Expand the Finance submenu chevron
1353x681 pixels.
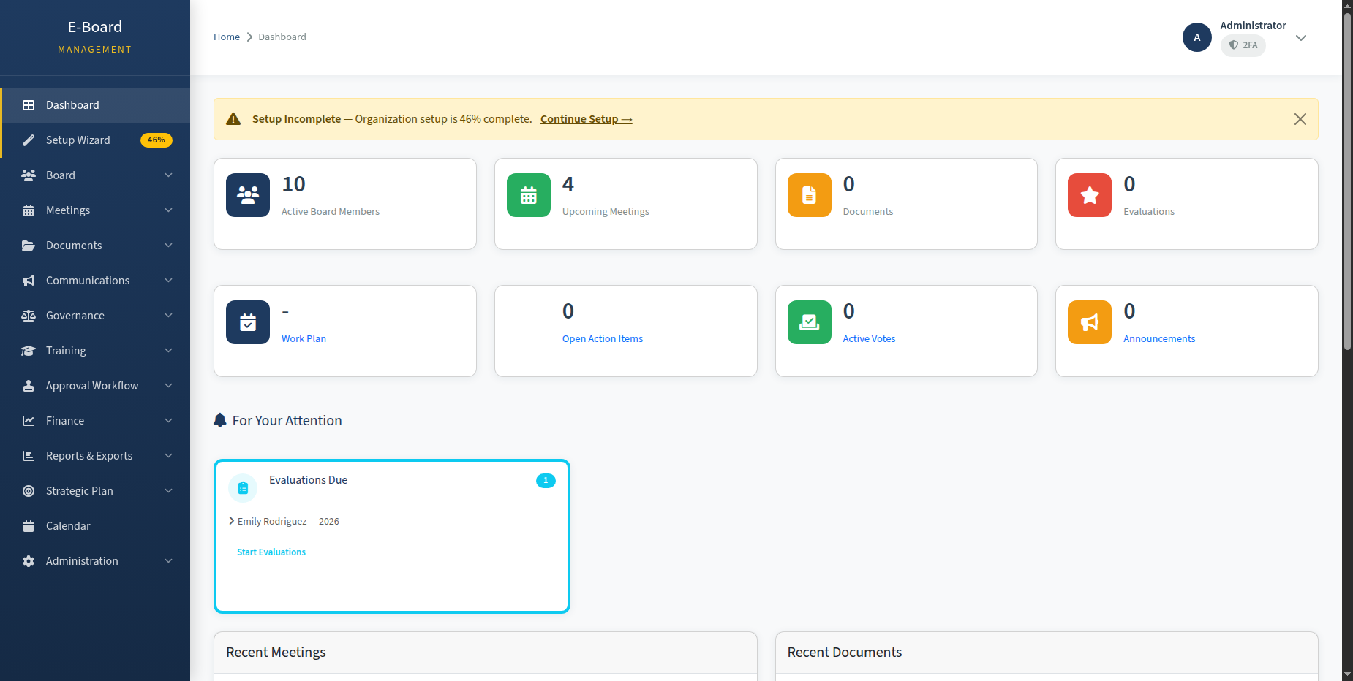(169, 421)
